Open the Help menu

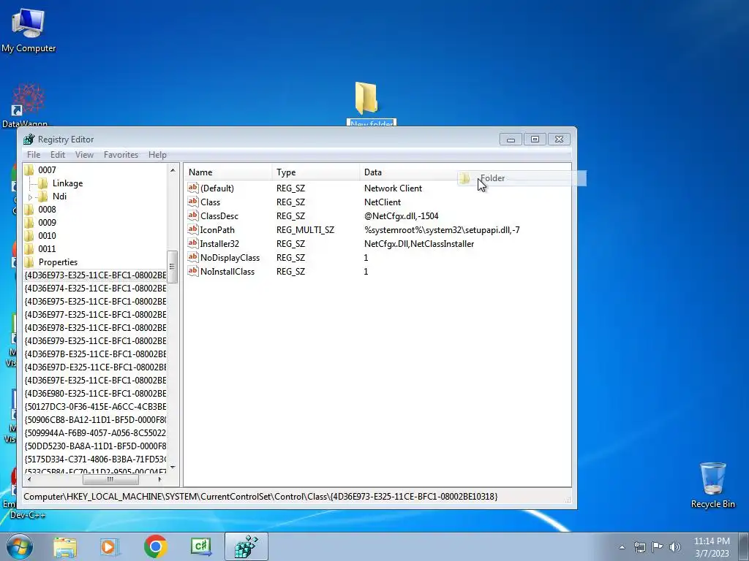tap(157, 155)
